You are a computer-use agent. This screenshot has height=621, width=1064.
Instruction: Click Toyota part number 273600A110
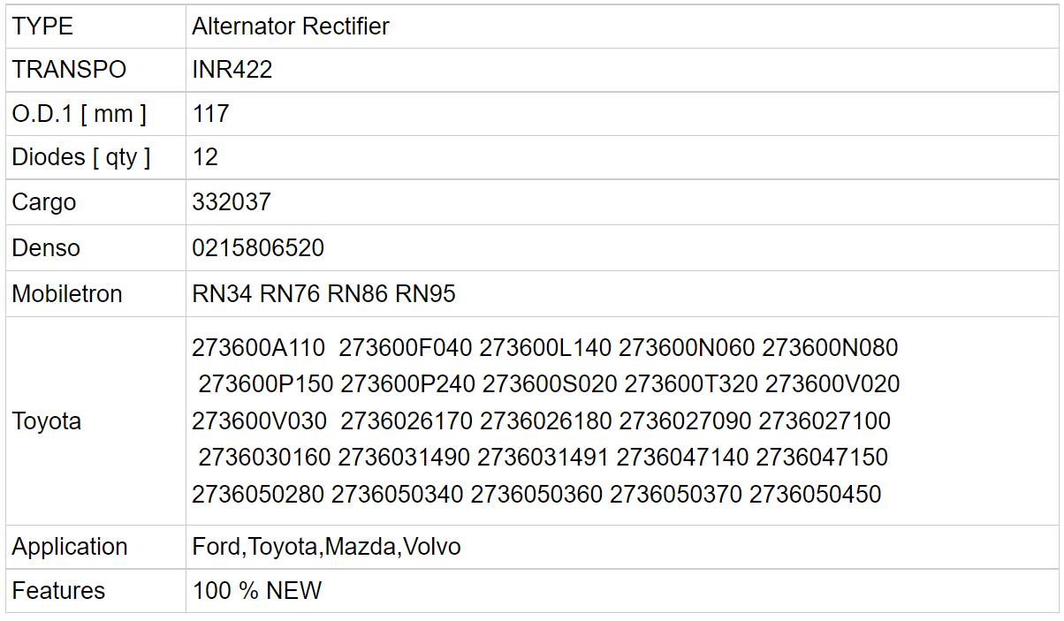(259, 348)
